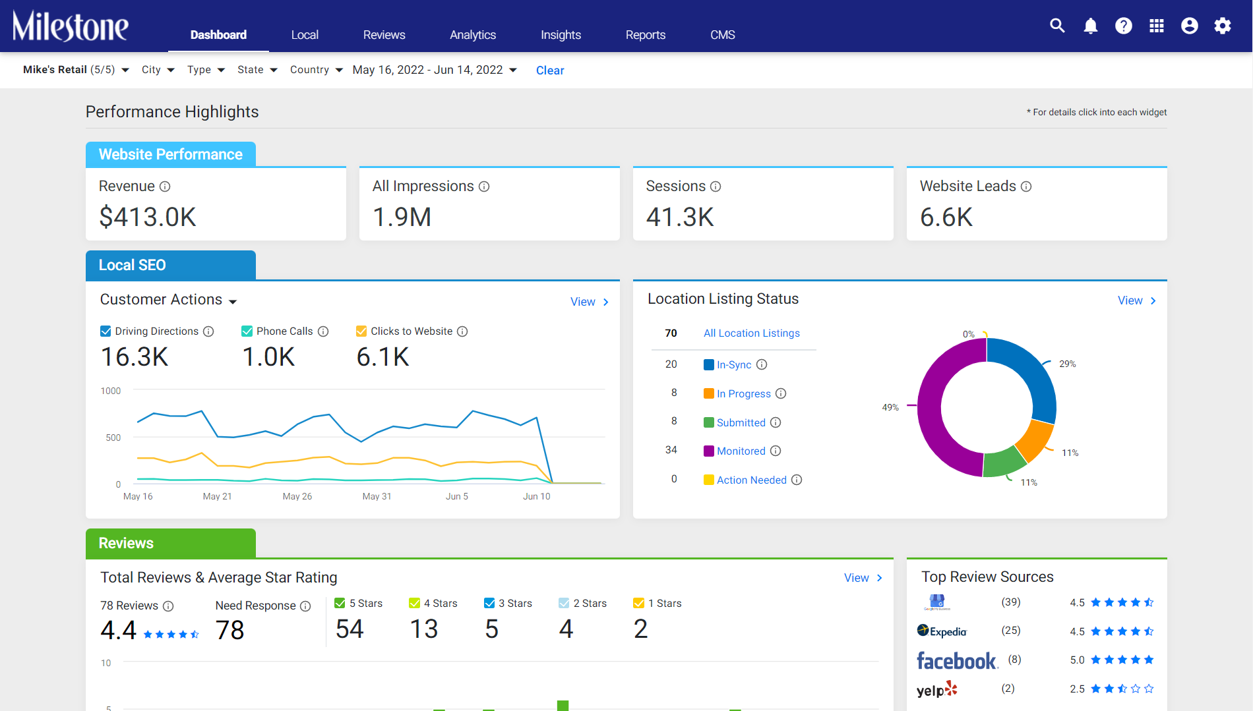Uncheck the Driving Directions checkbox
Image resolution: width=1253 pixels, height=711 pixels.
coord(106,331)
